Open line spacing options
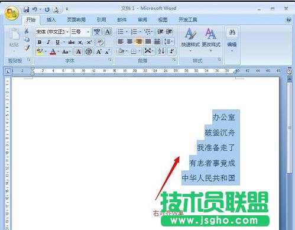 point(168,41)
